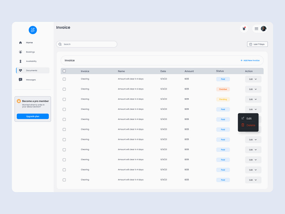Check the fifth invoice row checkbox
Screen dimensions: 285x214
point(64,120)
